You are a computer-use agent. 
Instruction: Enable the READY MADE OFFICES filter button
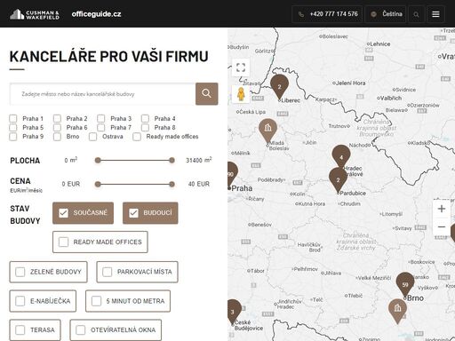coord(100,242)
